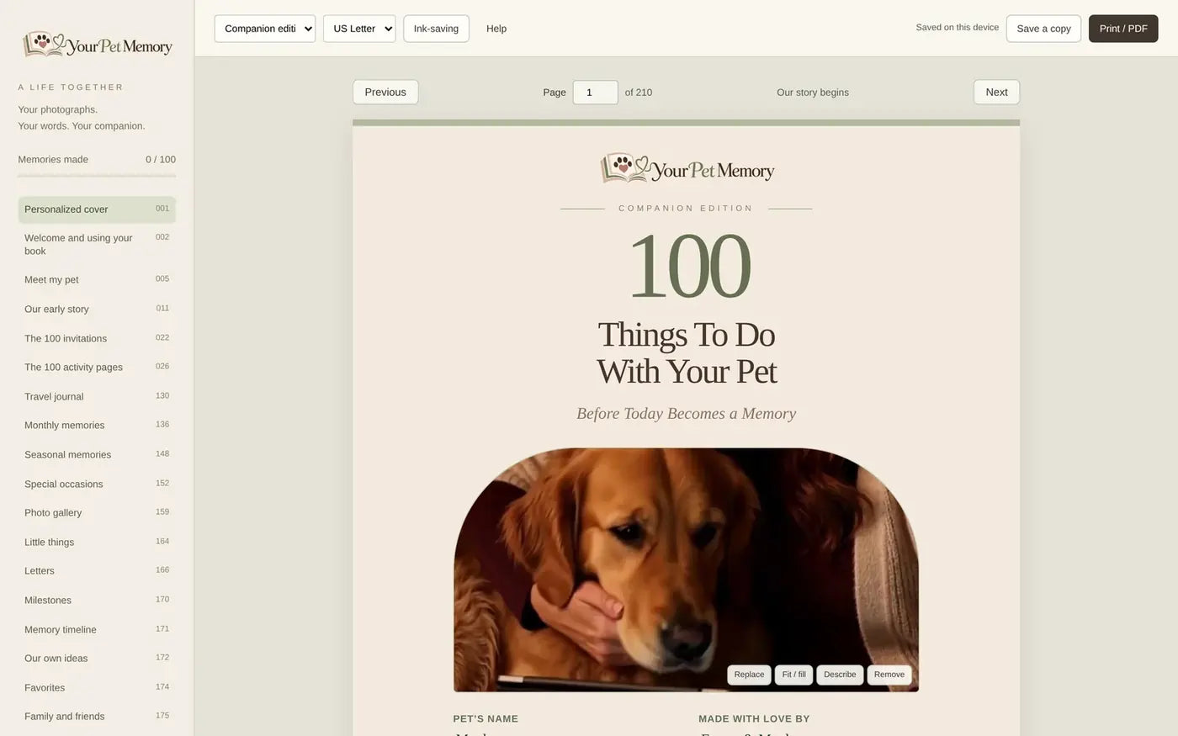Screen dimensions: 1178x736
Task: Click Describe on the cover photo
Action: [x=840, y=675]
